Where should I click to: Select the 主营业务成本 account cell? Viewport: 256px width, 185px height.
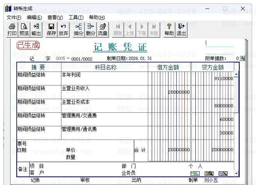click(x=105, y=106)
